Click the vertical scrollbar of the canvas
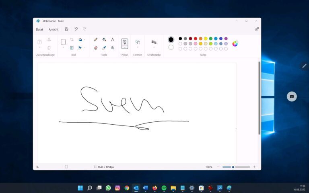This screenshot has height=193, width=309. [x=260, y=98]
